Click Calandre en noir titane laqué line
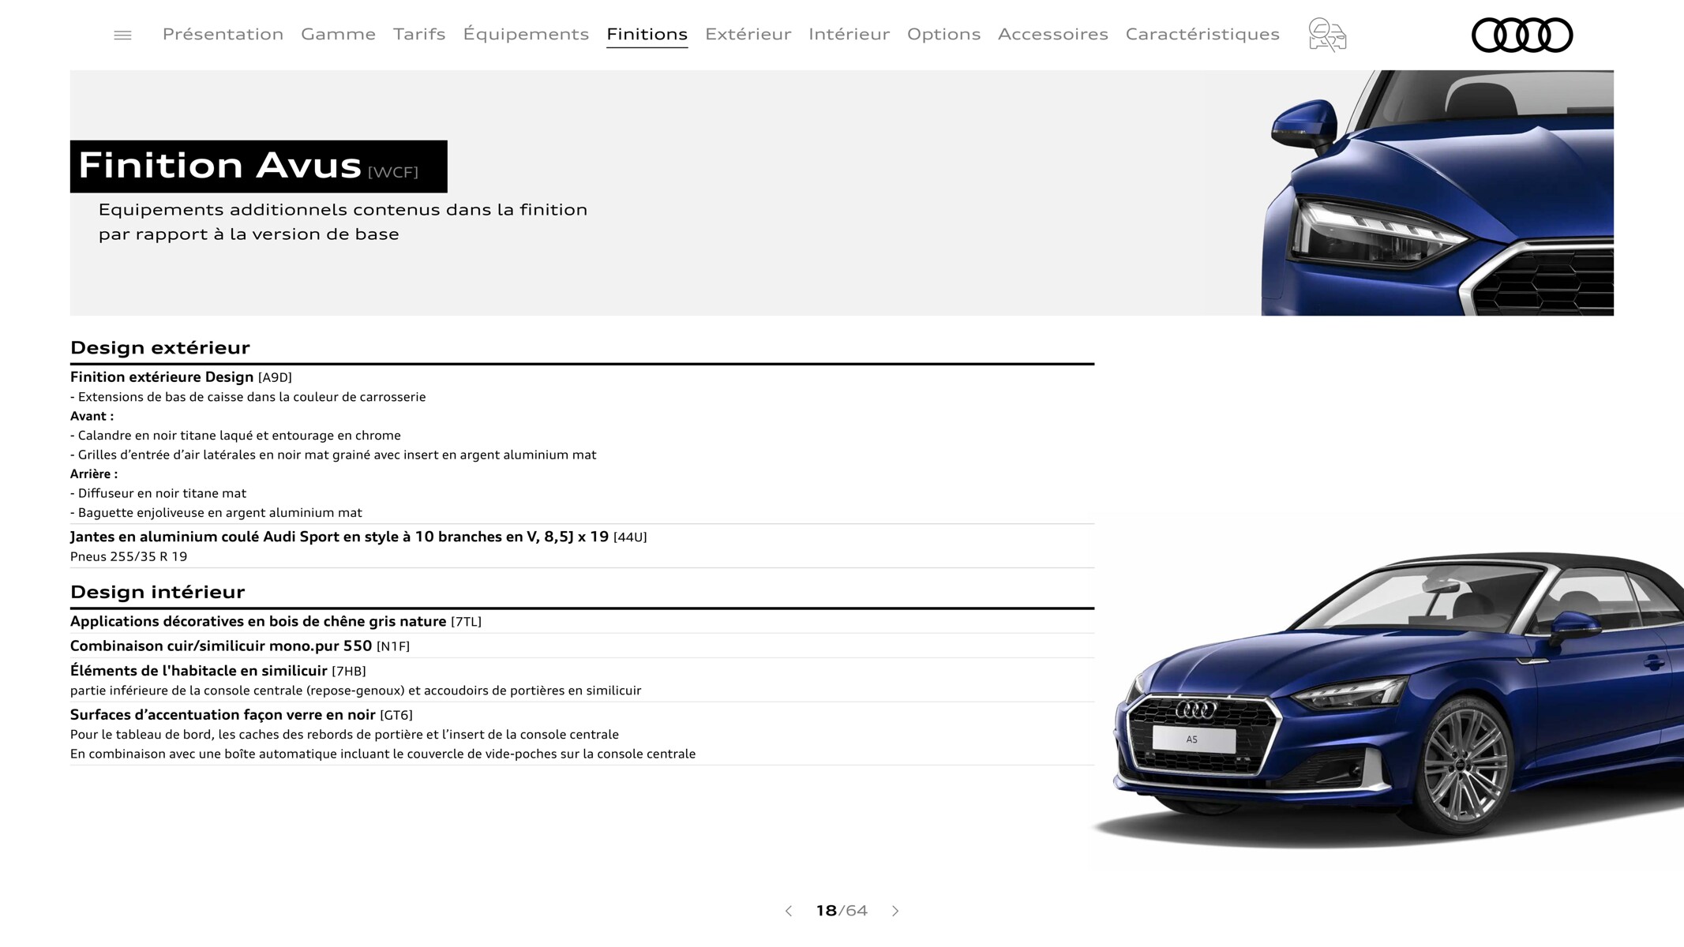The width and height of the screenshot is (1684, 947). [x=235, y=436]
